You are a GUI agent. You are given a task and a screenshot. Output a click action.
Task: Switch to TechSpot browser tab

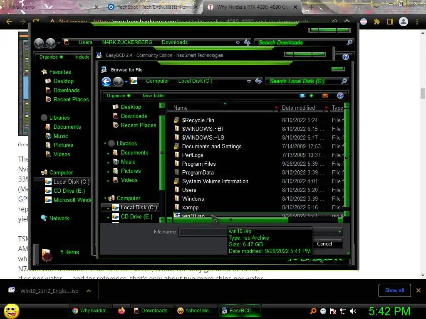pos(154,7)
